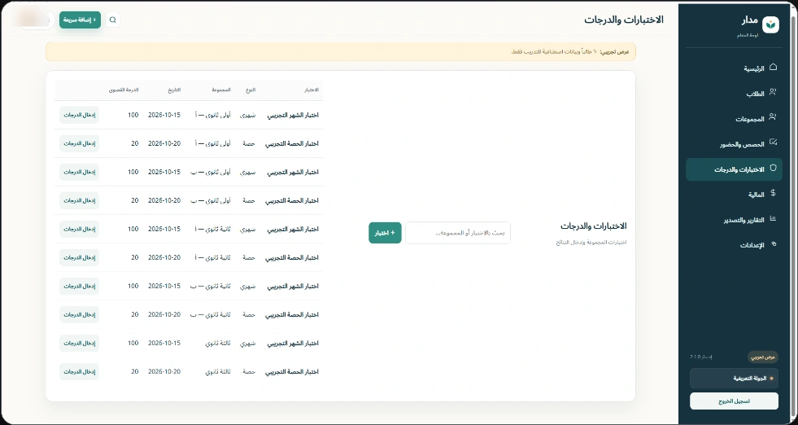The height and width of the screenshot is (425, 798).
Task: Click the النوع column header
Action: click(251, 90)
